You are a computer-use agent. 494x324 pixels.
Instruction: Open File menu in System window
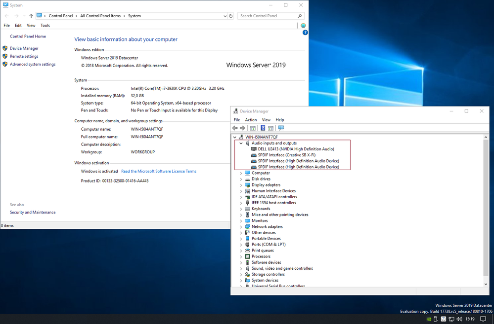6,26
